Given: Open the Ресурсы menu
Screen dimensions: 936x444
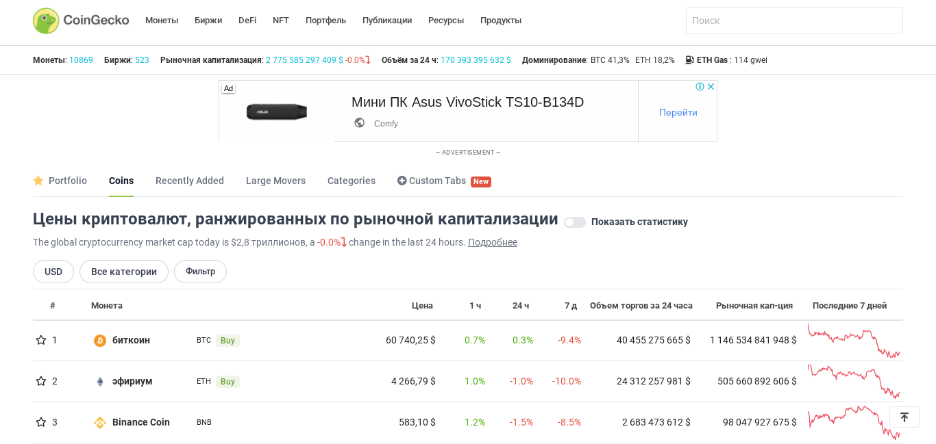Looking at the screenshot, I should pyautogui.click(x=446, y=21).
